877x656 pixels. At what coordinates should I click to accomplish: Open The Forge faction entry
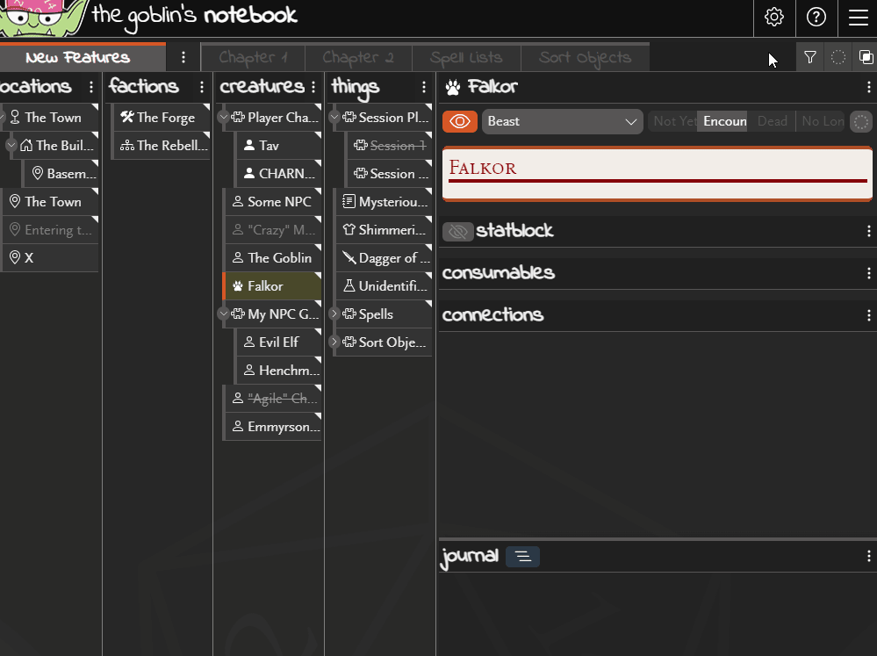pos(165,118)
